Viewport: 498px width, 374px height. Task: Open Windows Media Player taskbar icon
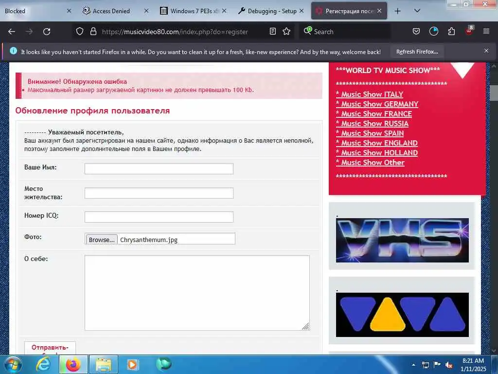132,364
